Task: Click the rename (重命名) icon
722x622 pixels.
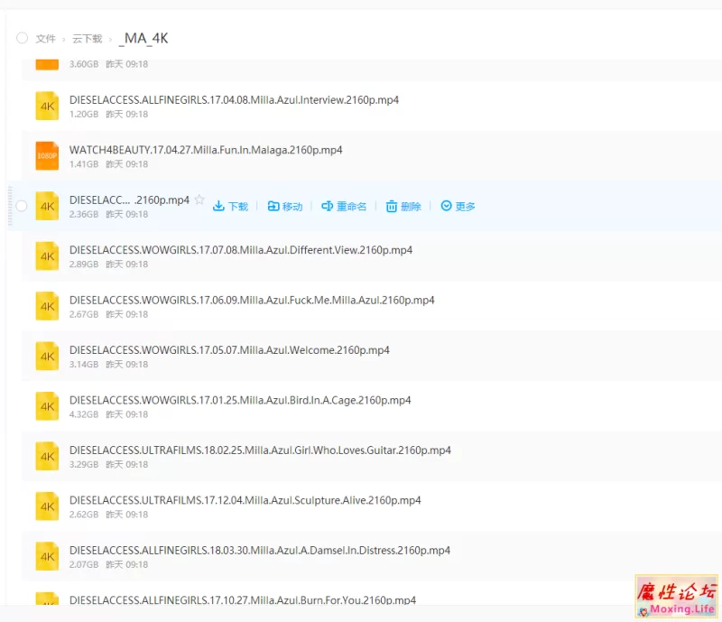Action: tap(328, 207)
